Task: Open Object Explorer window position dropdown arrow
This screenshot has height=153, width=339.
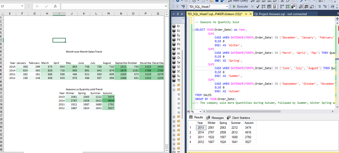Action: click(x=173, y=14)
